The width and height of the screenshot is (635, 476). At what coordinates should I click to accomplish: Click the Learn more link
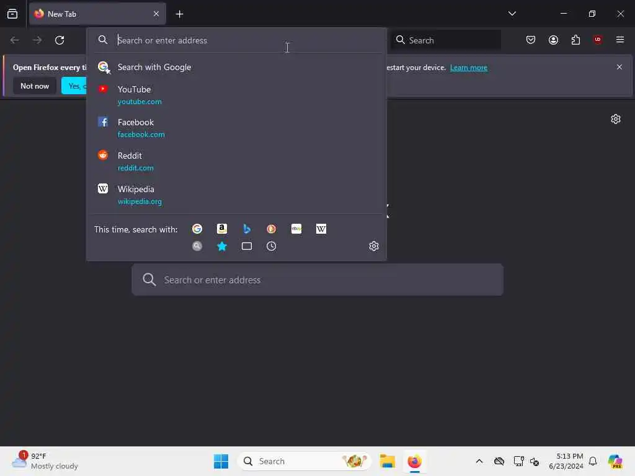pyautogui.click(x=469, y=68)
